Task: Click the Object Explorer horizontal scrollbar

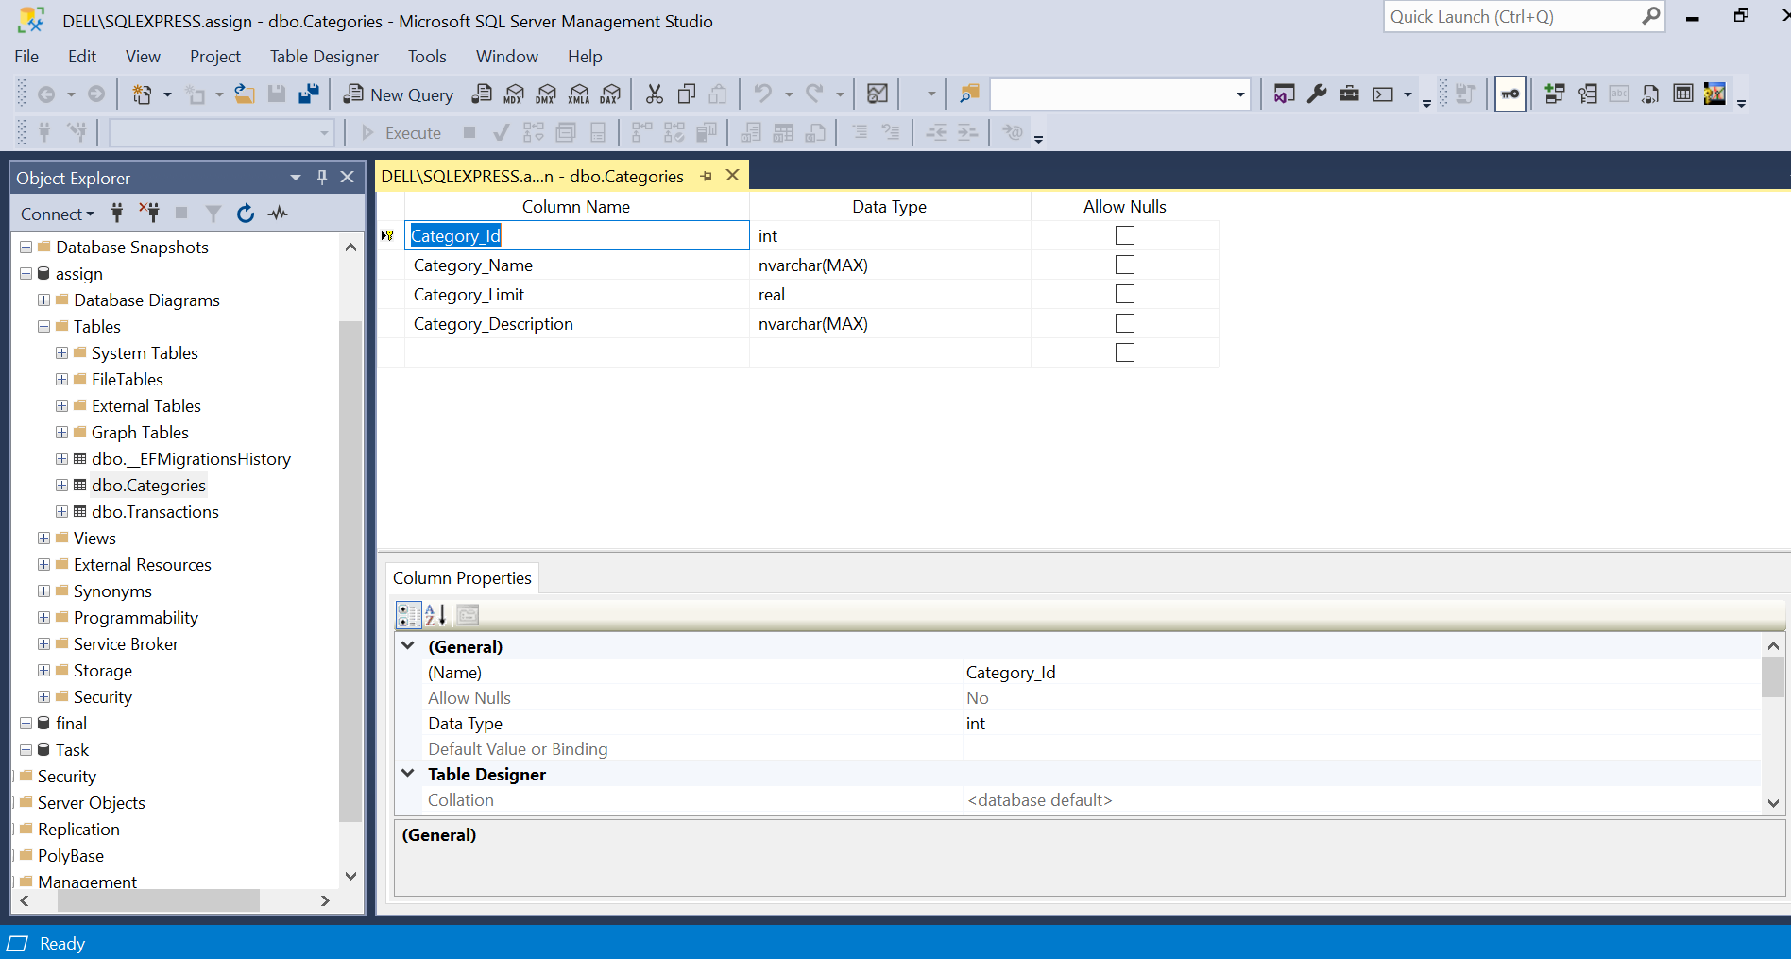Action: [x=158, y=901]
